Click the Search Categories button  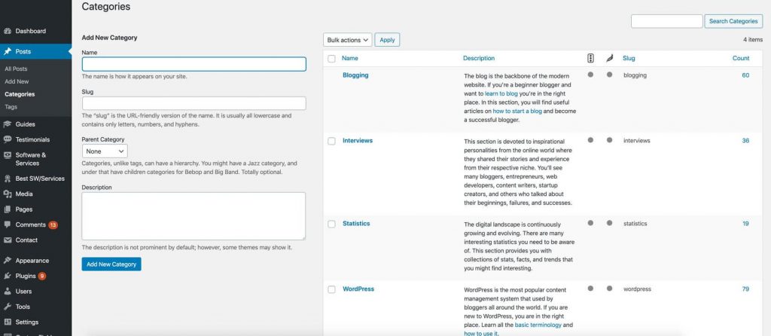click(x=734, y=21)
